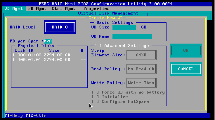Click the VD Size input field
The image size is (215, 120).
point(124,27)
